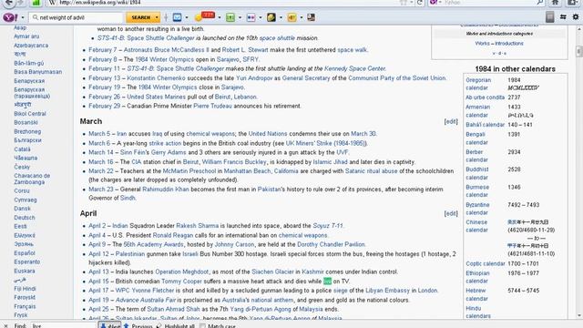Click the Find text input field
This screenshot has width=583, height=328.
[63, 326]
